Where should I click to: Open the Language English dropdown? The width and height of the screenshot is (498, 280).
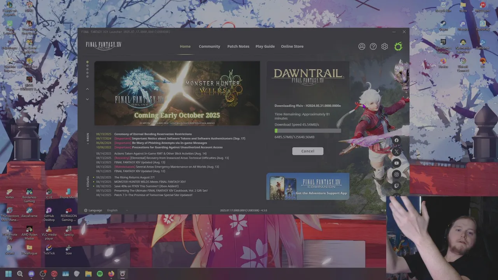click(117, 210)
